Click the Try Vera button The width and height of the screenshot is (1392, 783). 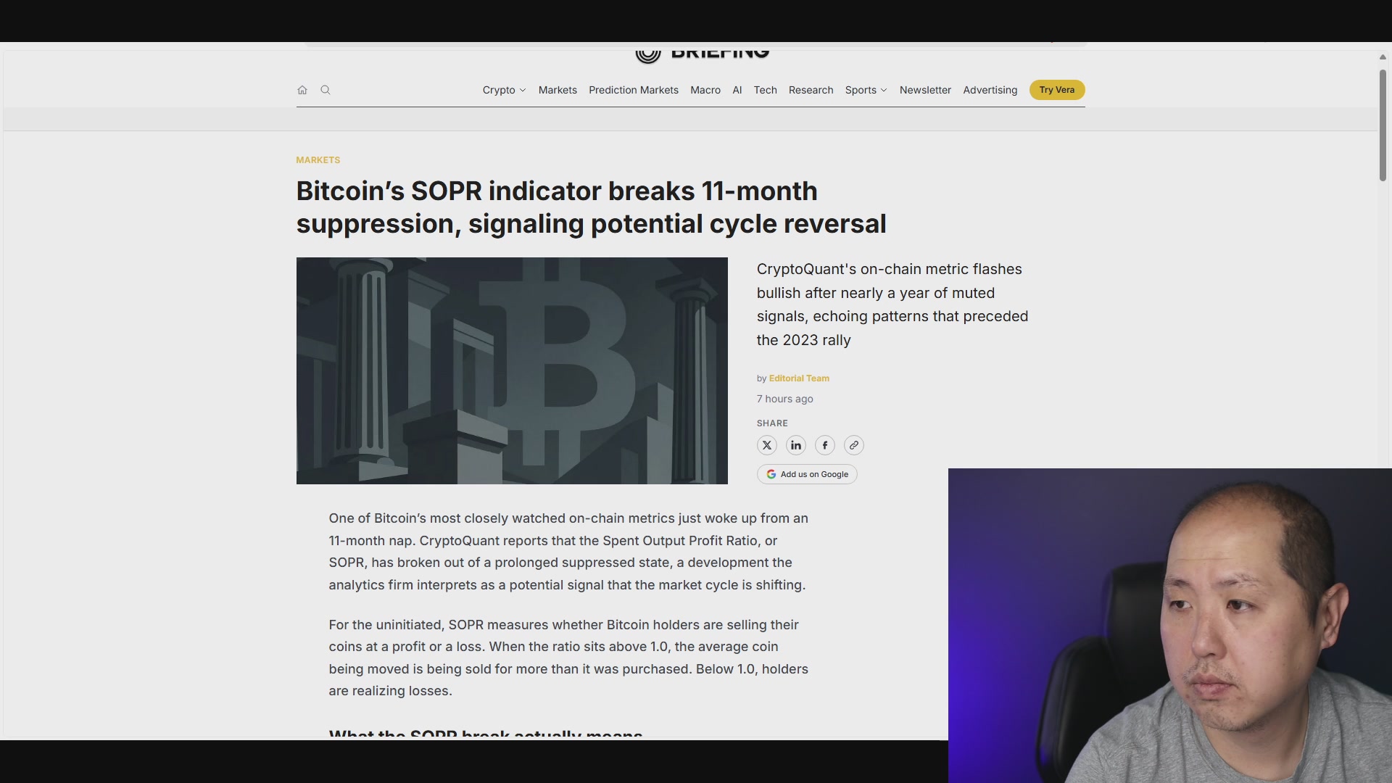(1057, 90)
